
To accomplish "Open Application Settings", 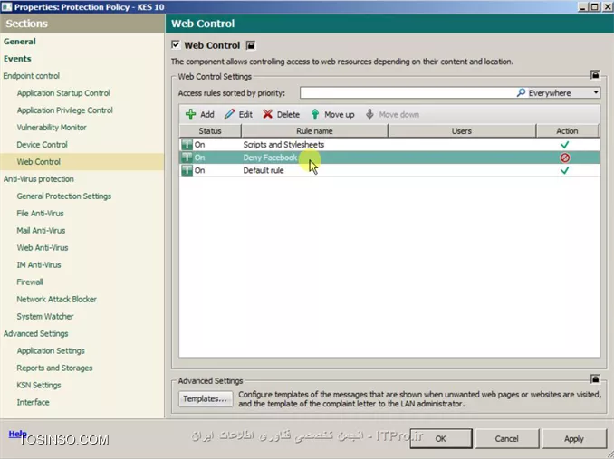I will click(51, 351).
